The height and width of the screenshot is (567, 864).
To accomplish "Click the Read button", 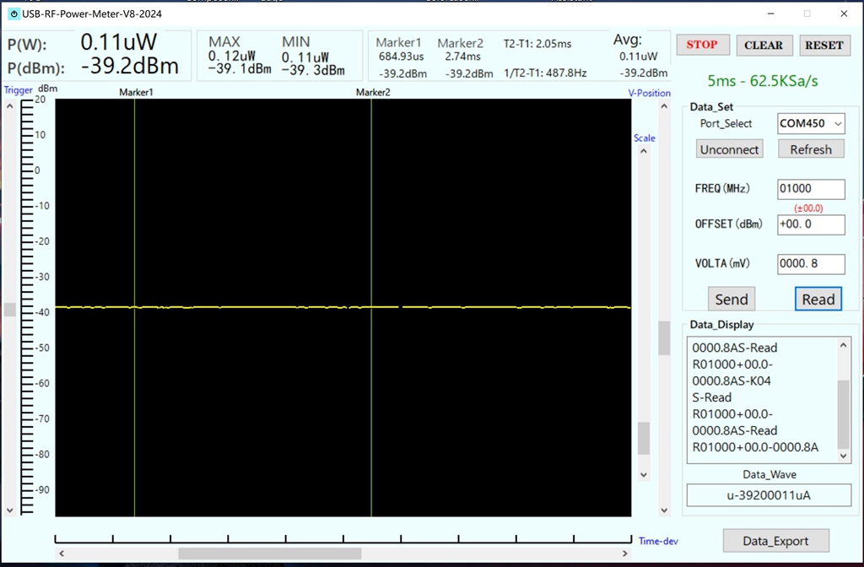I will [x=818, y=299].
